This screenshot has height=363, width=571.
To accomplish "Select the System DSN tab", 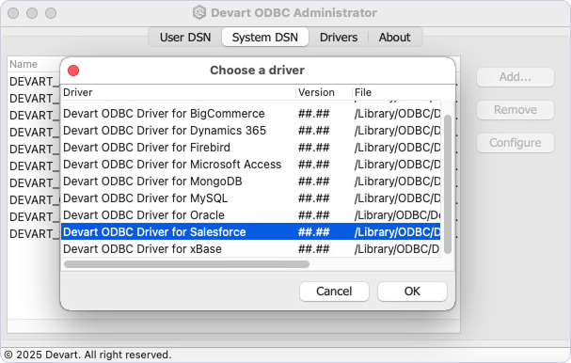I will [x=265, y=37].
